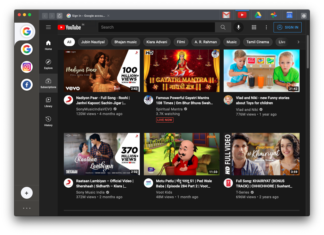Play the Vlad and Niki video thumbnail

(261, 71)
